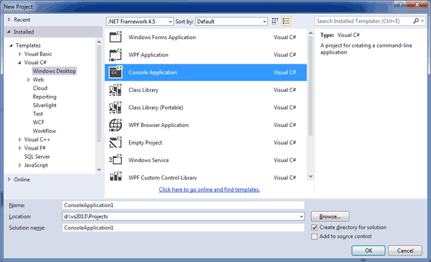Click the OK button
431x262 pixels.
click(x=368, y=251)
